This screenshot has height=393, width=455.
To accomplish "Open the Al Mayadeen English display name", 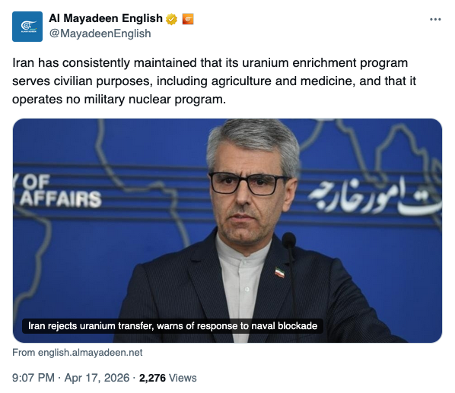I will point(106,18).
